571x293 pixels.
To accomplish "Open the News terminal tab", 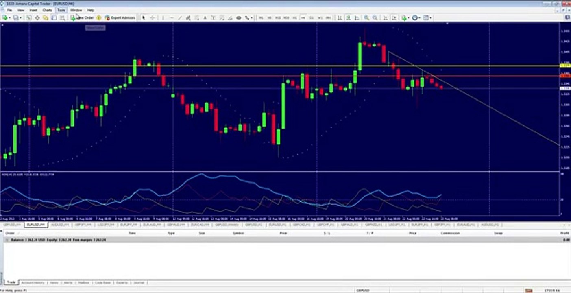I will (x=54, y=282).
